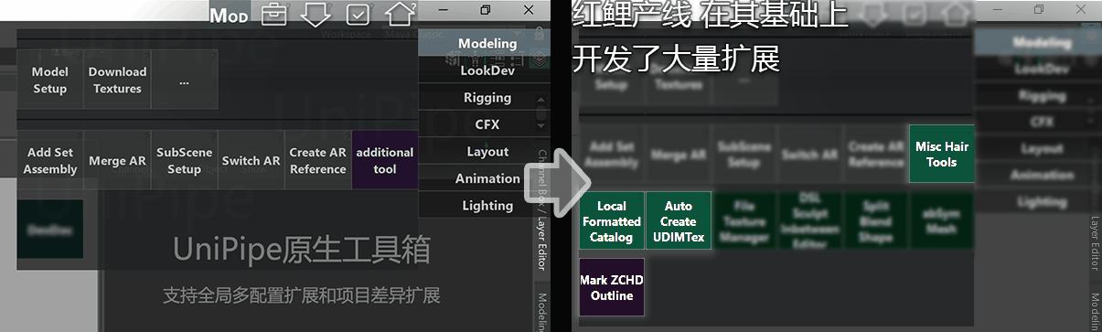Click Mark ZCHD Outline tile

[612, 287]
